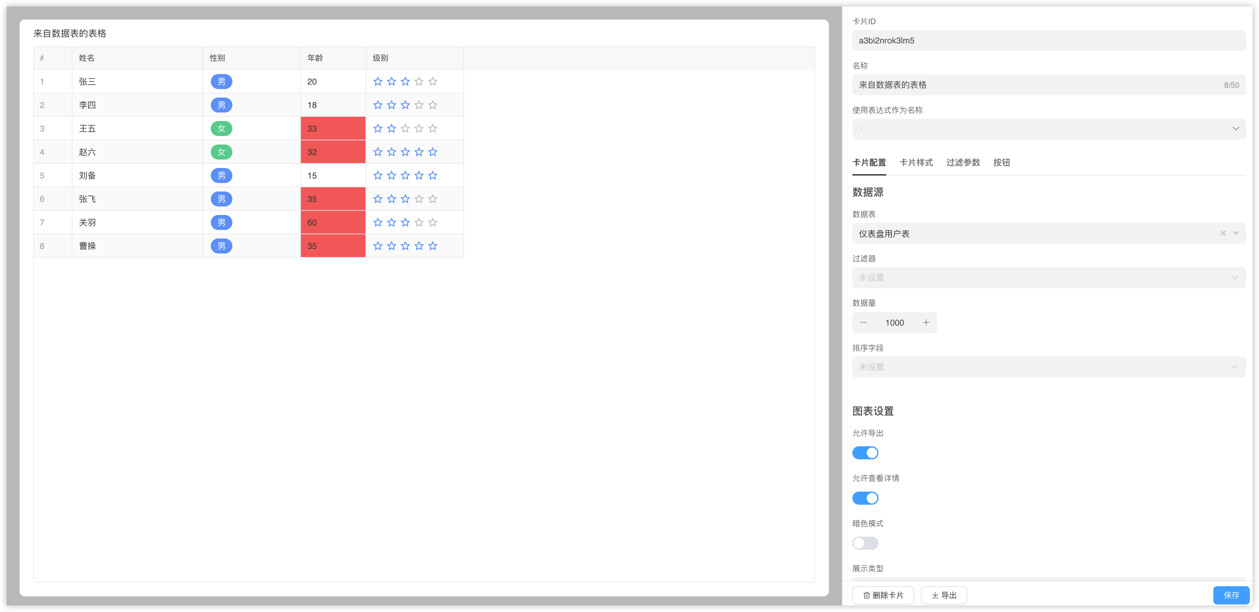Switch to the 卡片样式 tab
Viewport: 1259px width, 612px height.
coord(916,163)
